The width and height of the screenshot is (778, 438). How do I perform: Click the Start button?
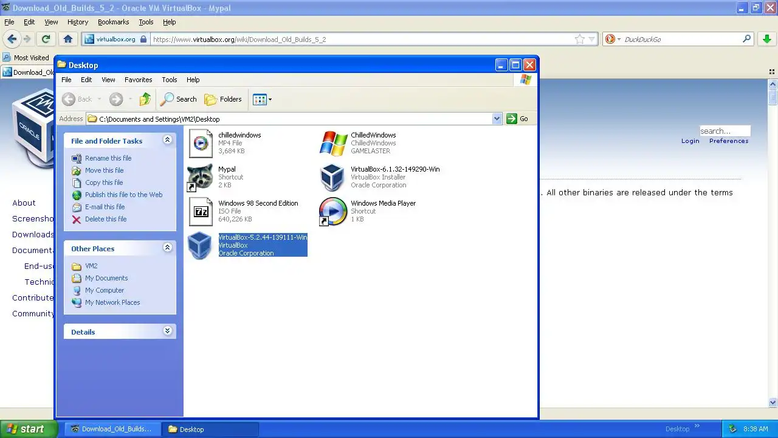click(x=27, y=429)
